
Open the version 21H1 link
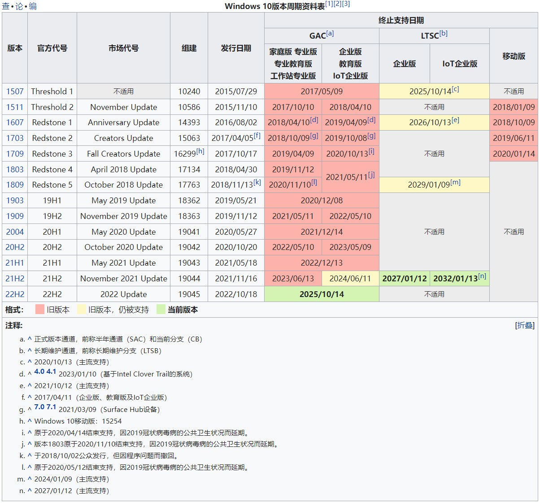click(15, 263)
